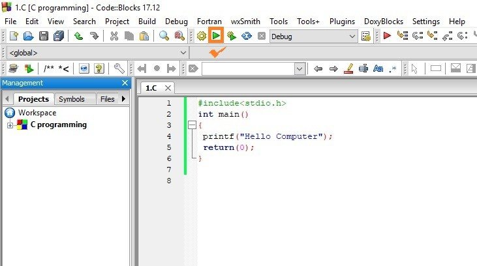The image size is (477, 266).
Task: Build the project with gear icon
Action: (202, 36)
